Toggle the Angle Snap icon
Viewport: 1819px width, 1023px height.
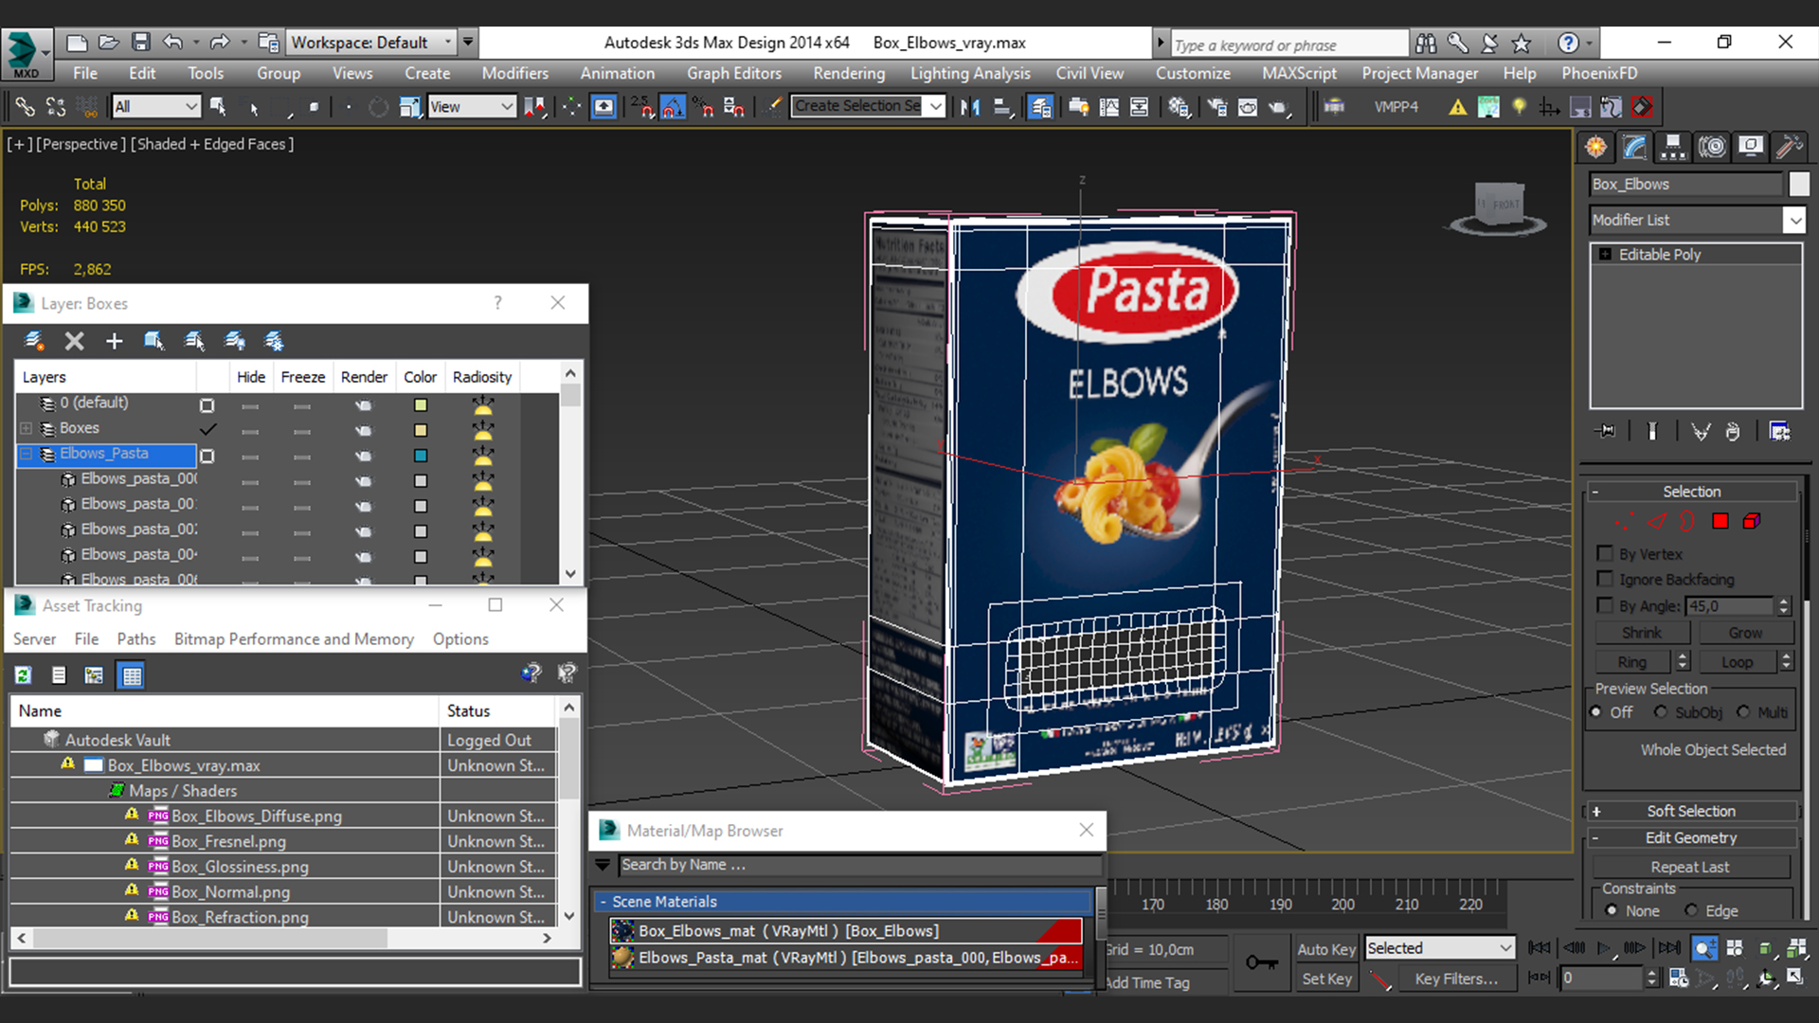673,107
